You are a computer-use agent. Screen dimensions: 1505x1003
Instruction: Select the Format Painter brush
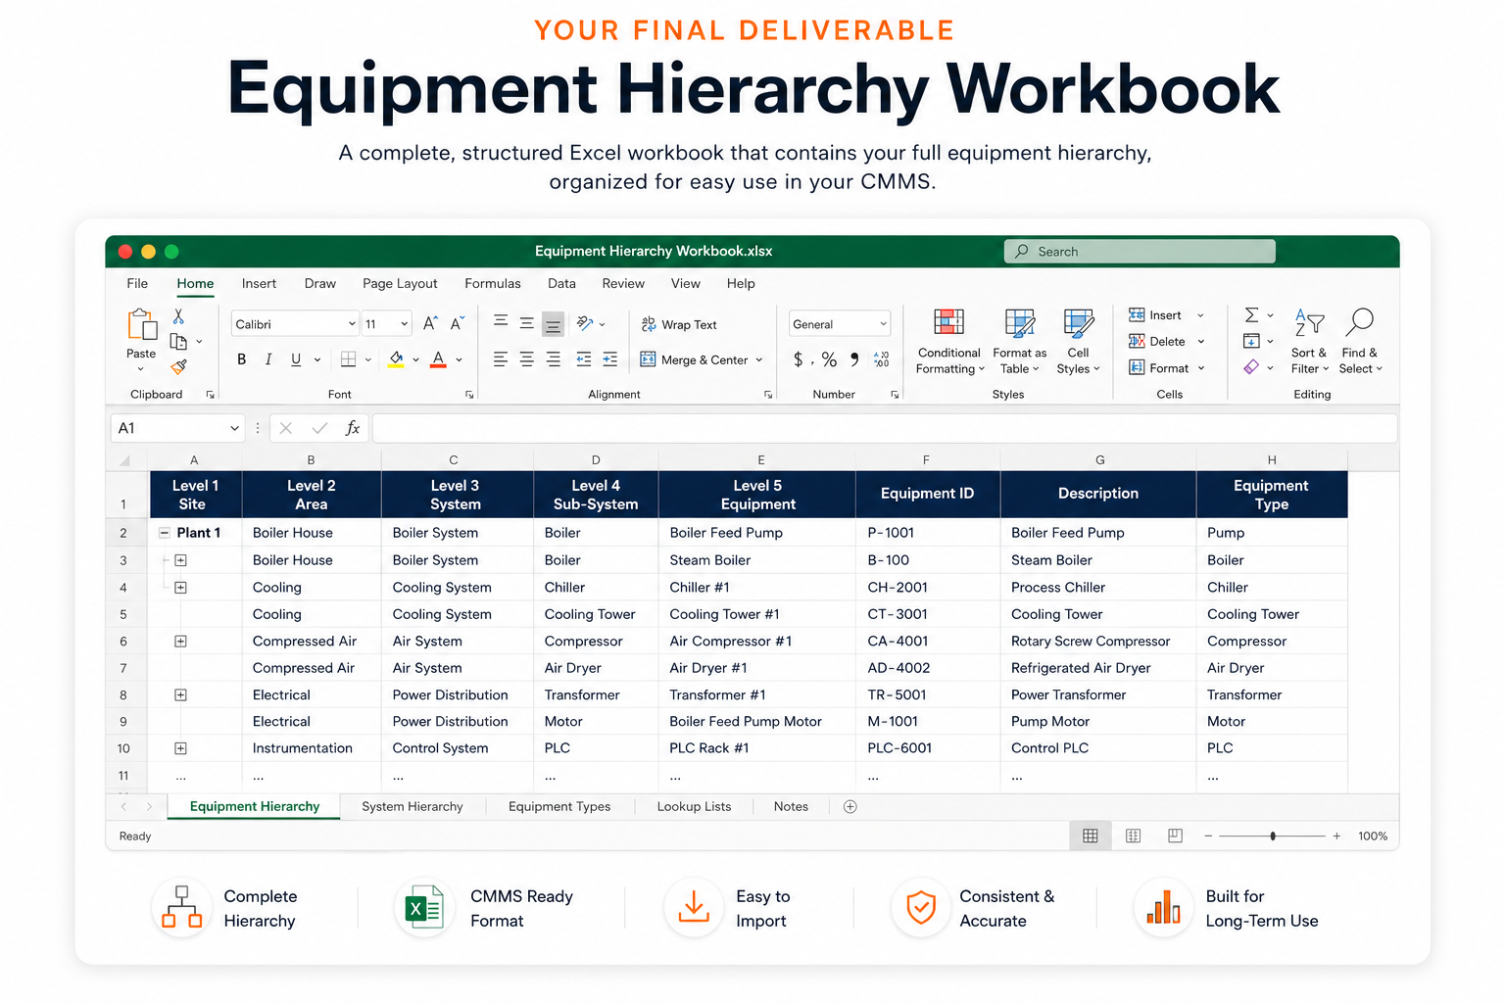[178, 366]
